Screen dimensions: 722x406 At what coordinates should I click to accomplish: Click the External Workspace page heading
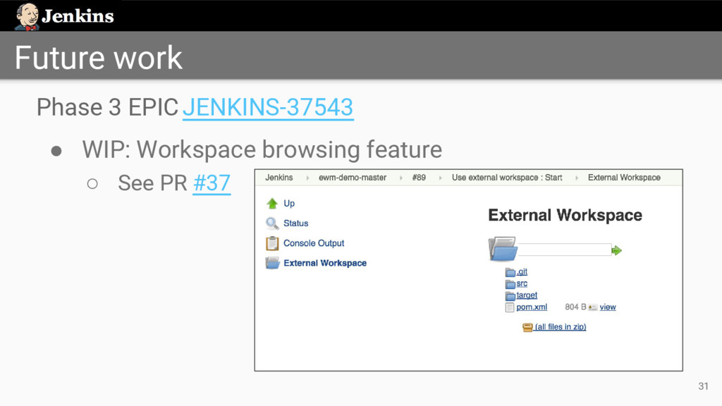click(565, 216)
